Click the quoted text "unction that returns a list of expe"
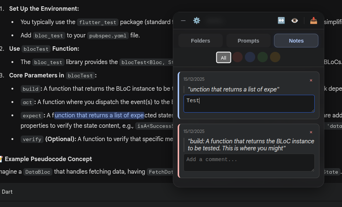Screen dimensions: 342x207 coord(233,89)
